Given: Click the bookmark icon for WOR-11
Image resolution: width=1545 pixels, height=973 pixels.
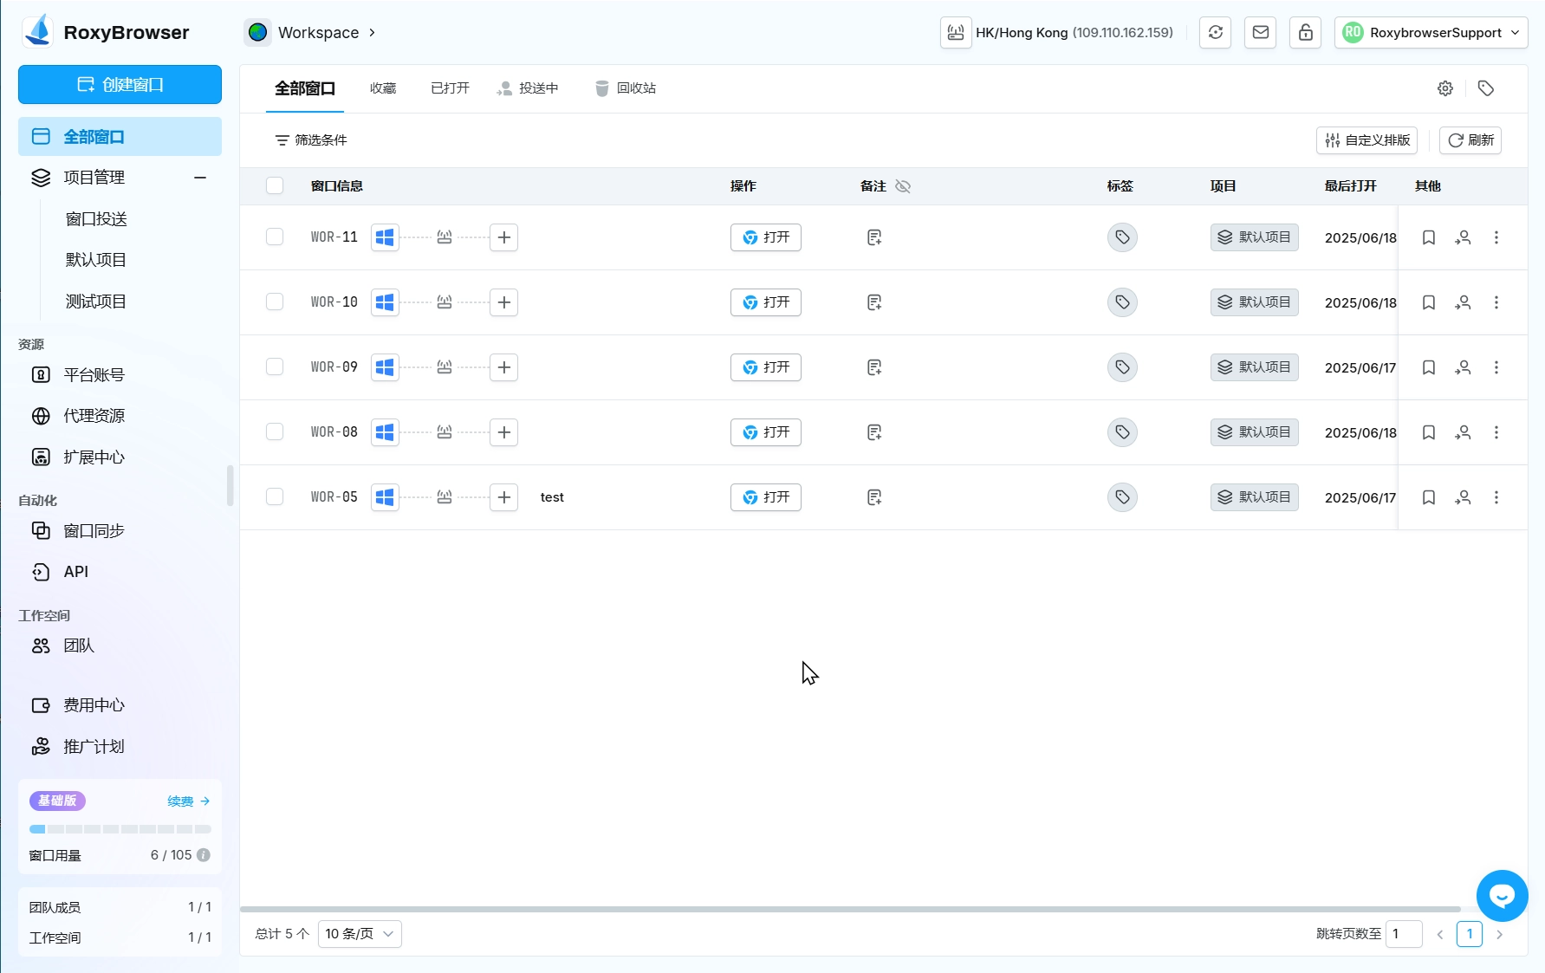Looking at the screenshot, I should (x=1429, y=237).
